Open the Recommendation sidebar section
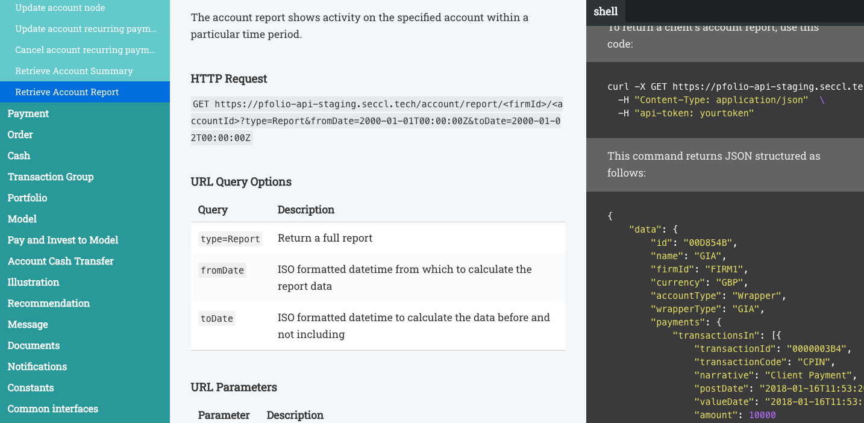Viewport: 864px width, 423px height. (49, 303)
